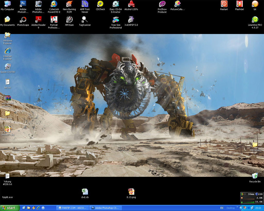Viewport: 264px width, 211px height.
Task: Click the 30ms ping value in widget
Action: pos(251,194)
